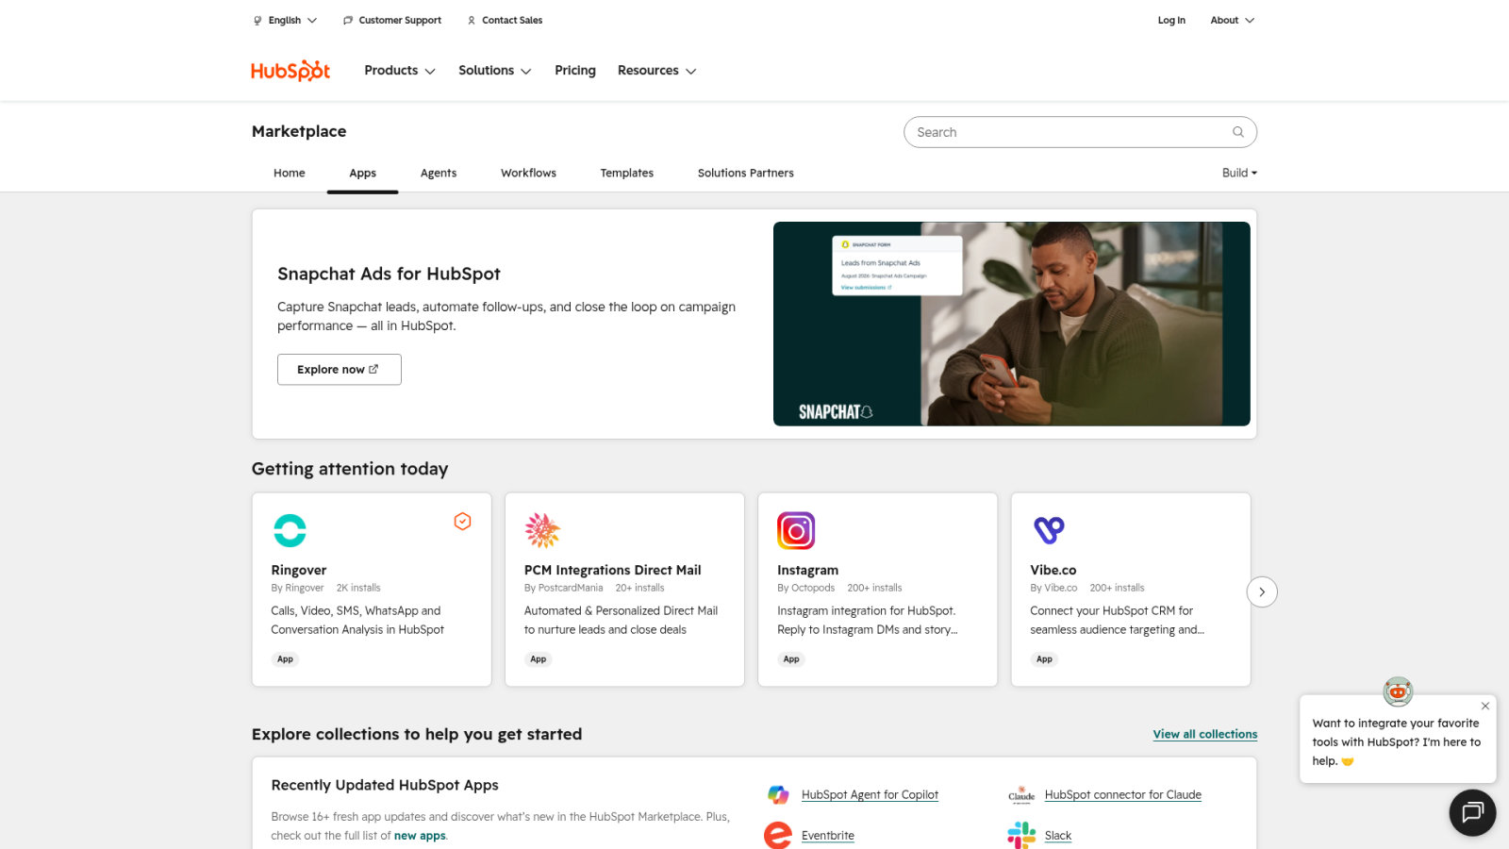Viewport: 1509px width, 849px height.
Task: Open the Vibe.co card title
Action: pos(1053,571)
